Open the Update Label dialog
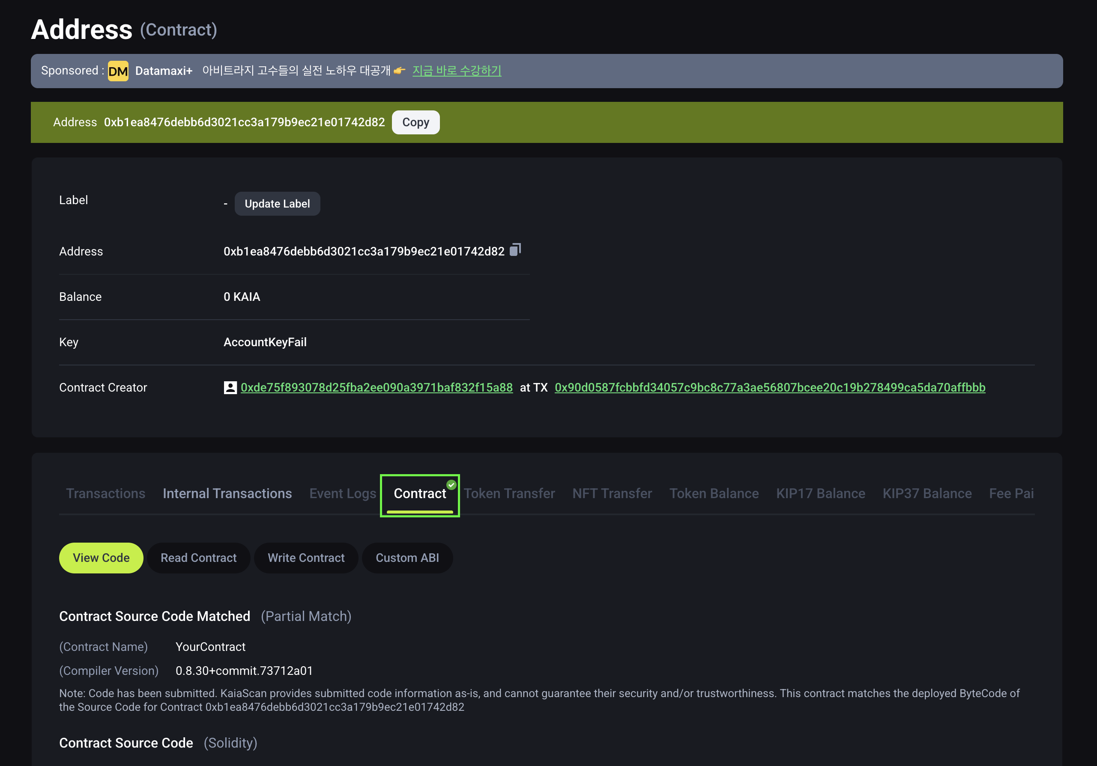The width and height of the screenshot is (1097, 766). 277,203
